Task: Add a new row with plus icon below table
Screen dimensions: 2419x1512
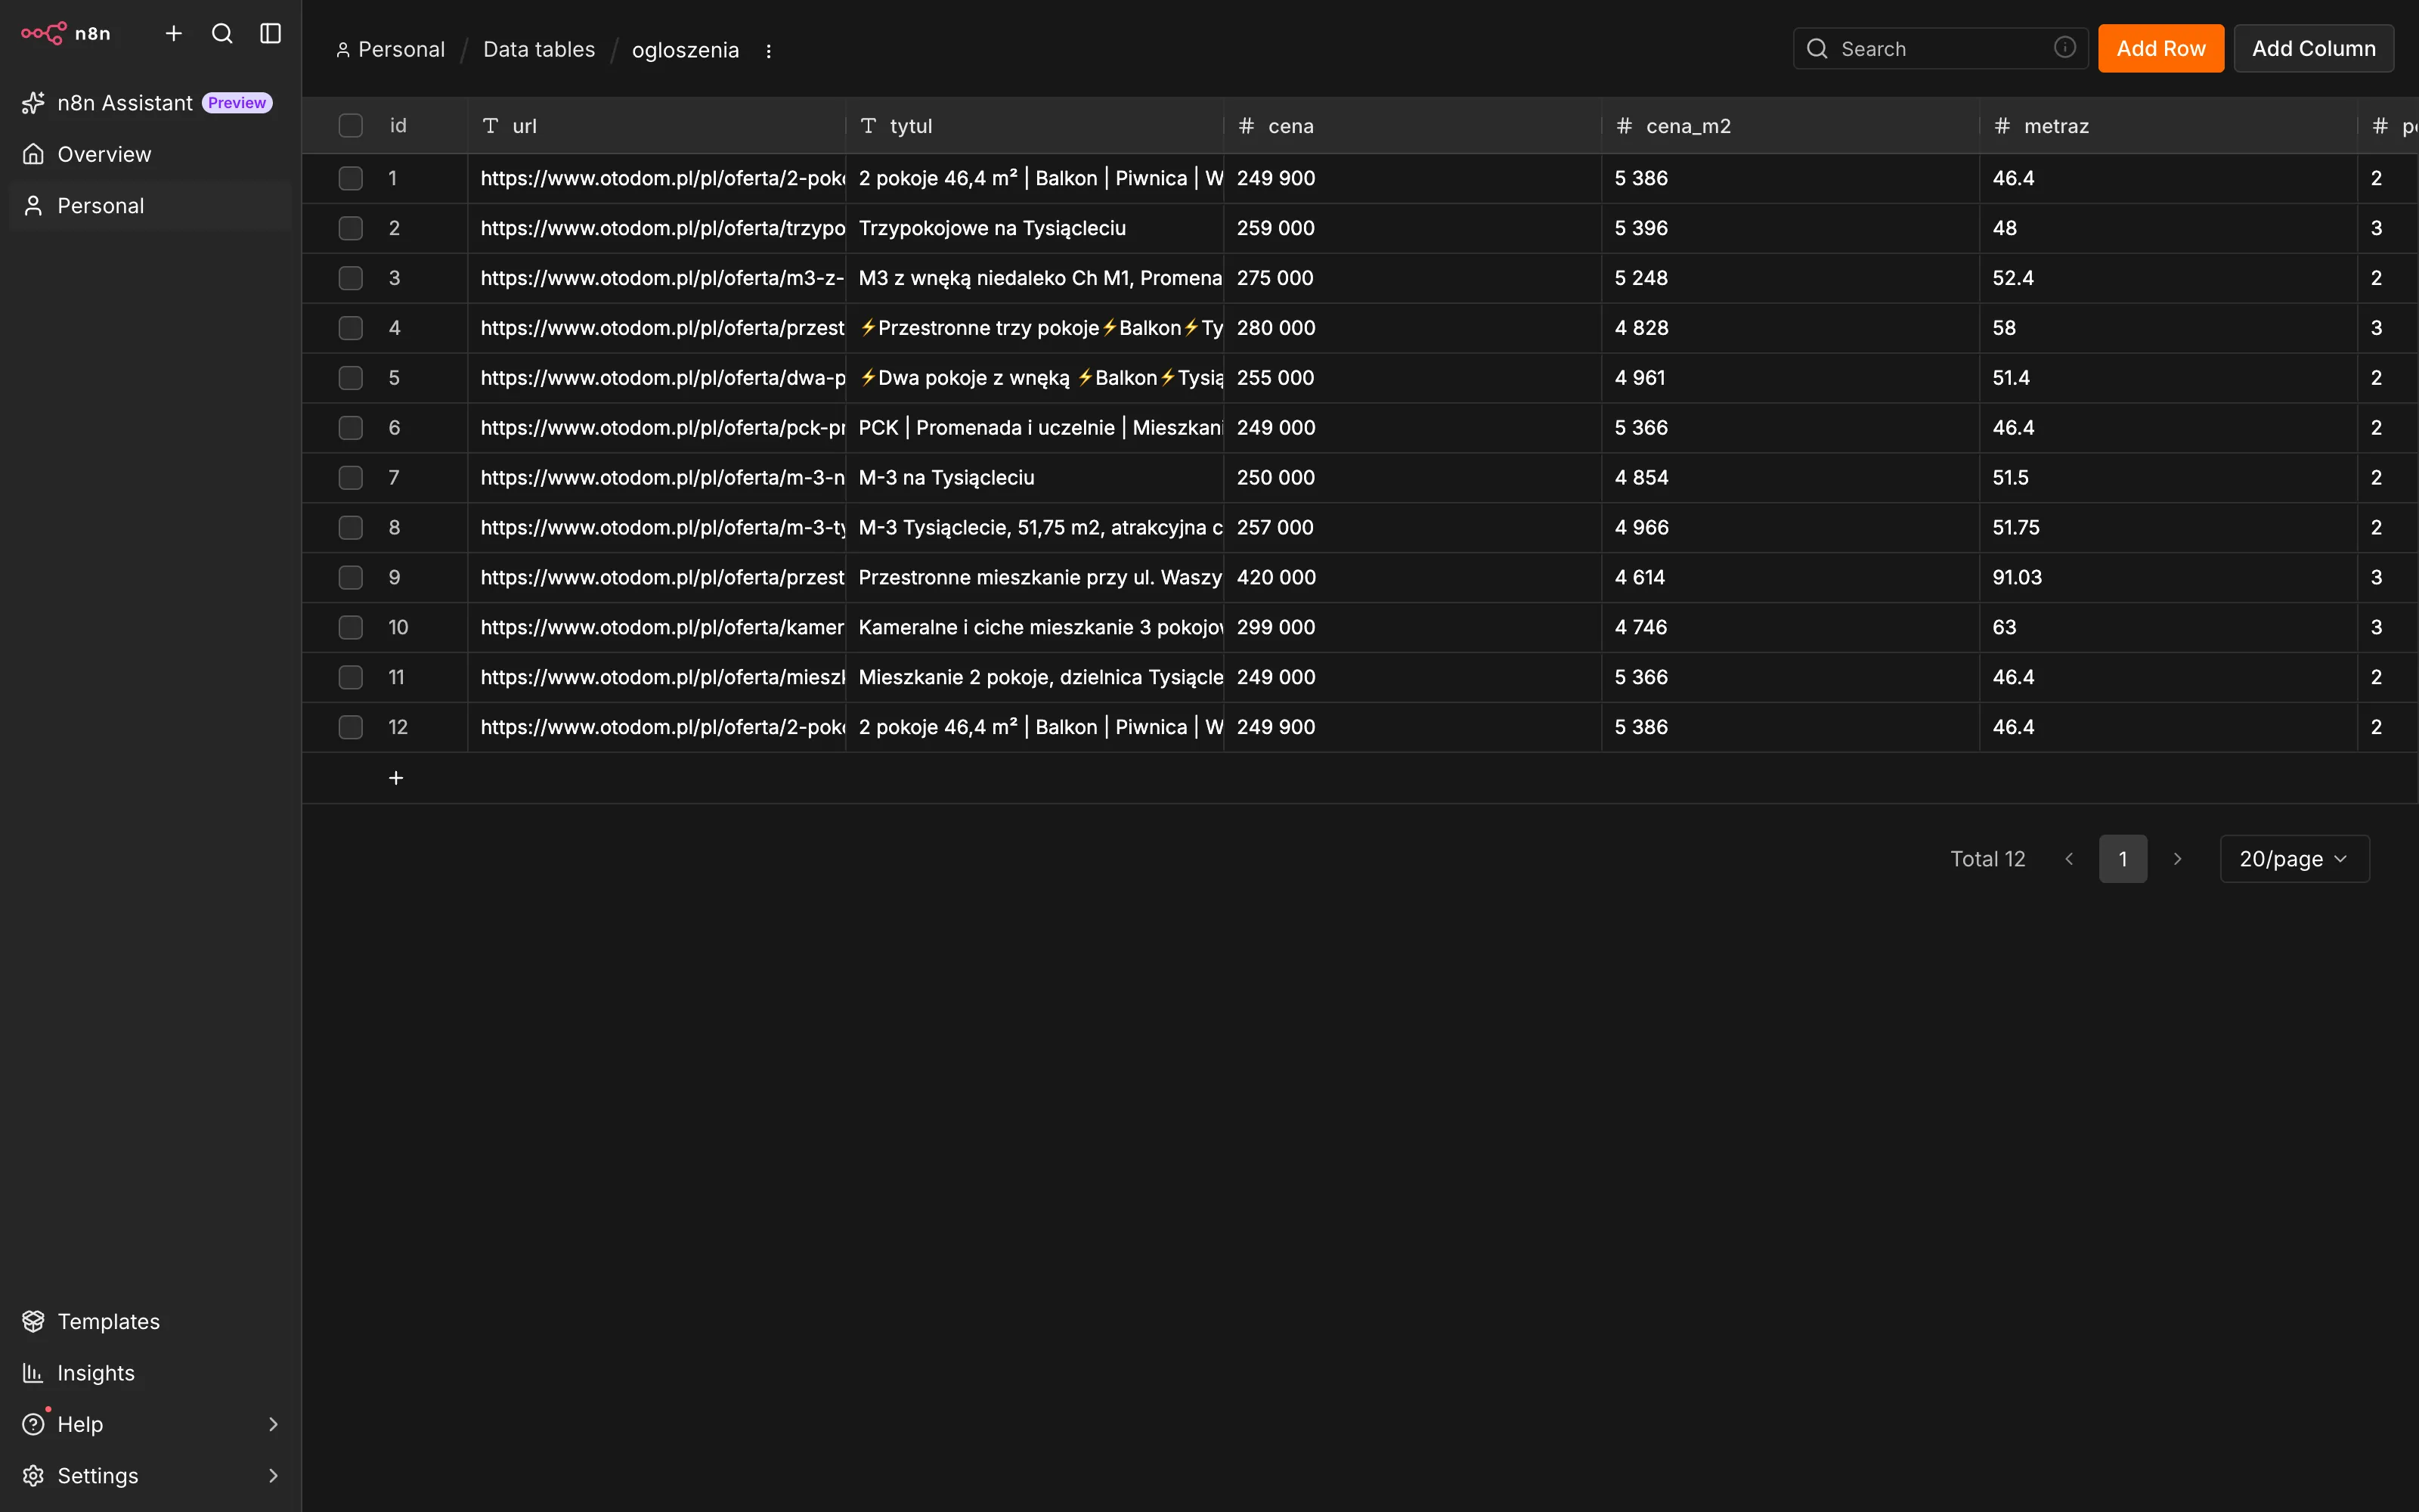Action: [x=396, y=778]
